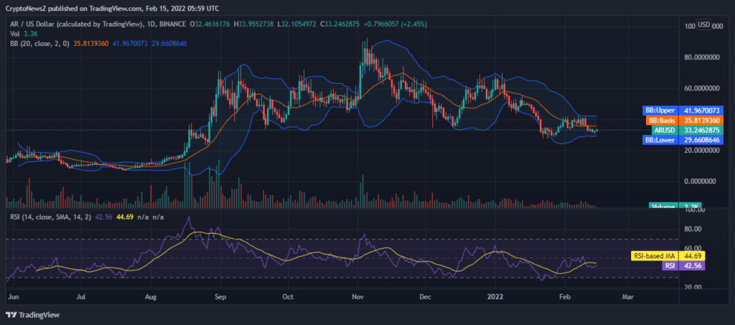The height and width of the screenshot is (325, 735).
Task: Click the high value H33.9552738
Action: click(x=254, y=24)
